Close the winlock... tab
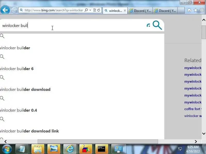The height and width of the screenshot is (154, 206). point(125,11)
